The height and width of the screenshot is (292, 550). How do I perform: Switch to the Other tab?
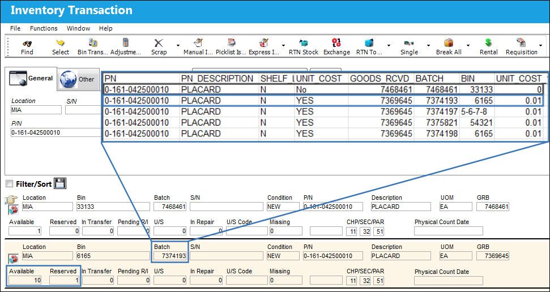78,79
